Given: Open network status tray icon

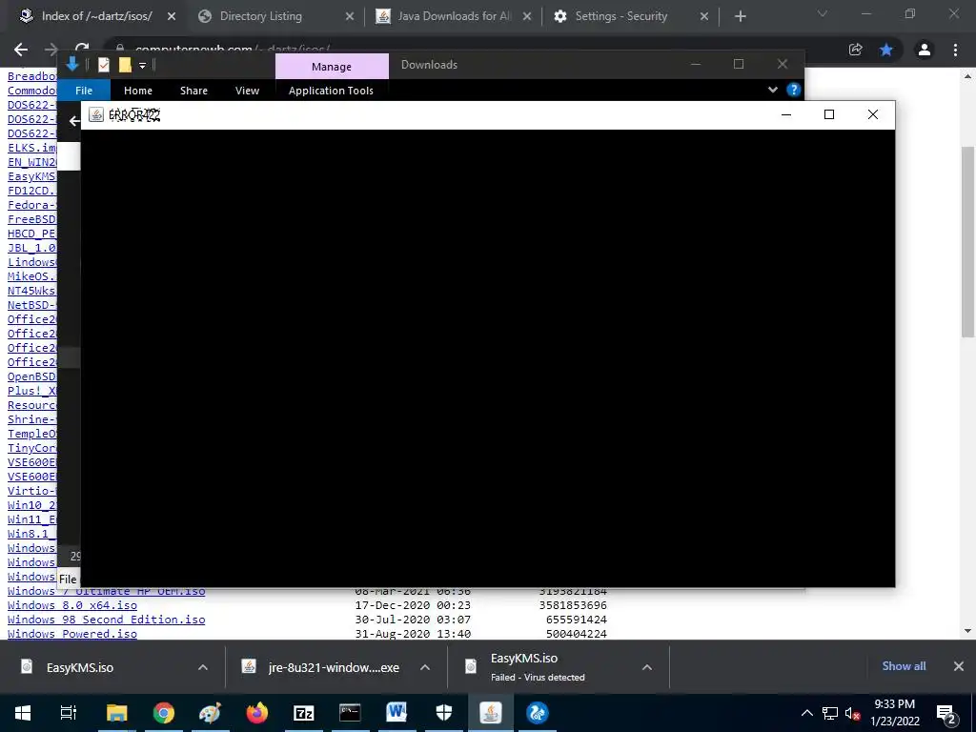Looking at the screenshot, I should [x=830, y=713].
